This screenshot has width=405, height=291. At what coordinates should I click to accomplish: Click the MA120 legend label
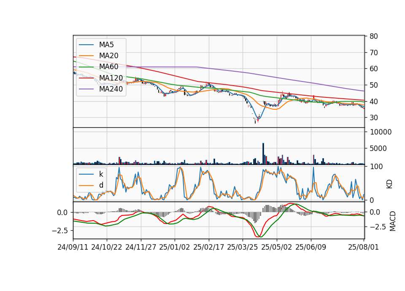(111, 78)
